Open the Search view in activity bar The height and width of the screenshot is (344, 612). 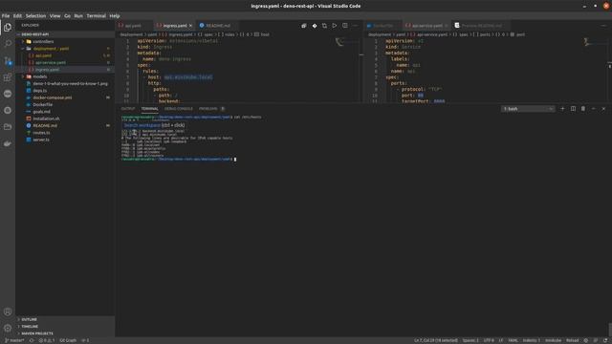(x=8, y=43)
